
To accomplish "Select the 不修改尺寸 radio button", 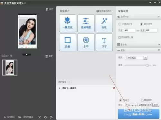I will (120, 24).
